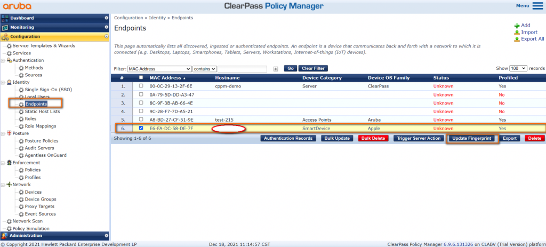Uncheck the box for E6-FA-DC-58-DE-7F

141,128
